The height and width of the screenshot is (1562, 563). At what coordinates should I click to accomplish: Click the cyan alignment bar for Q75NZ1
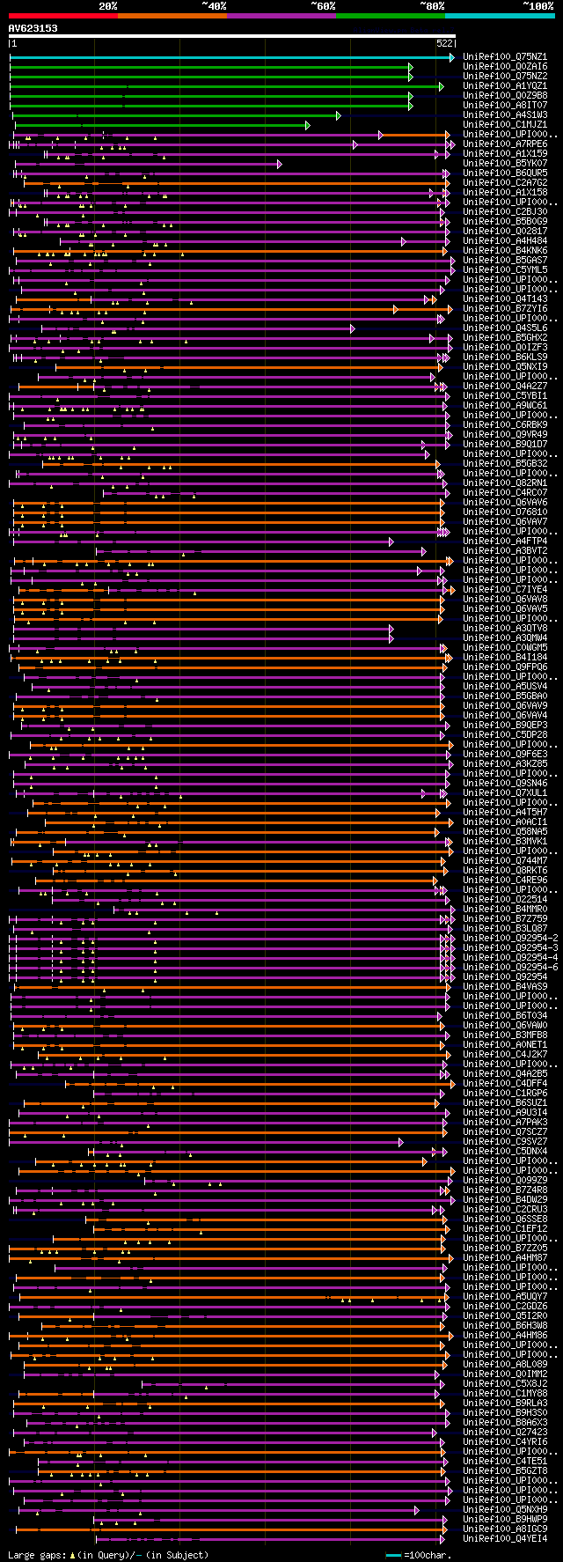[232, 57]
